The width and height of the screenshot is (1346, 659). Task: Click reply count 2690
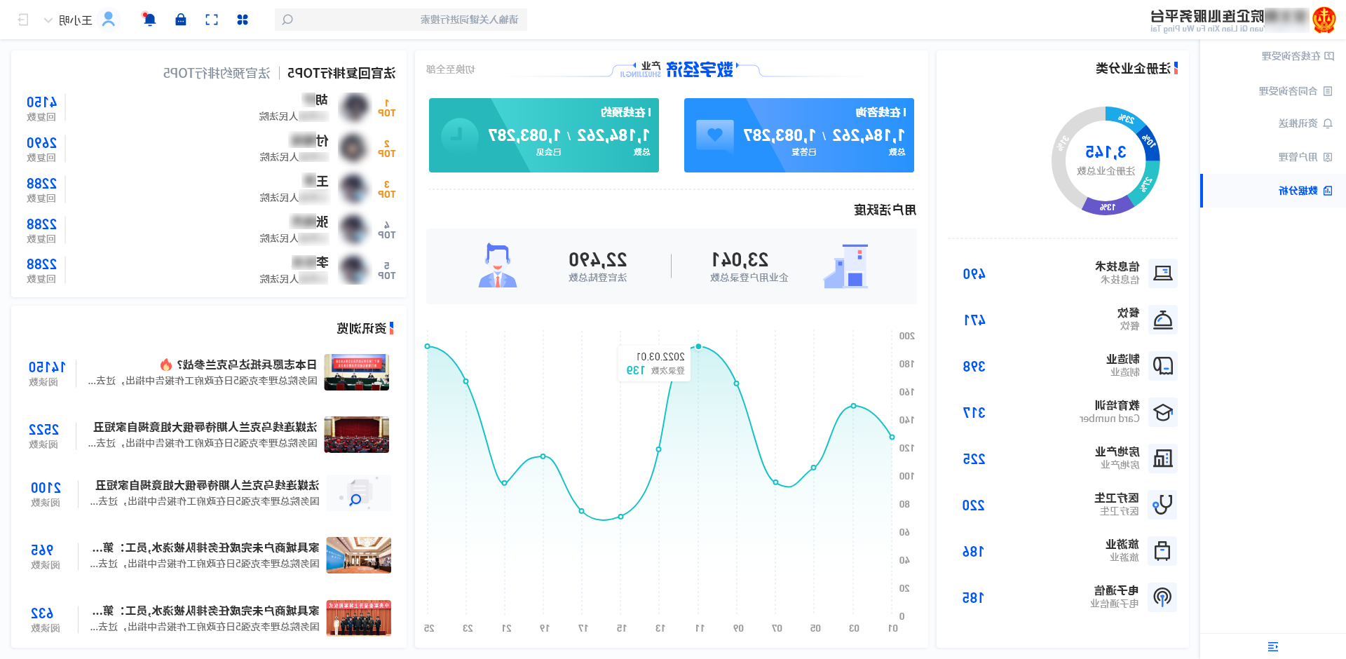[42, 143]
